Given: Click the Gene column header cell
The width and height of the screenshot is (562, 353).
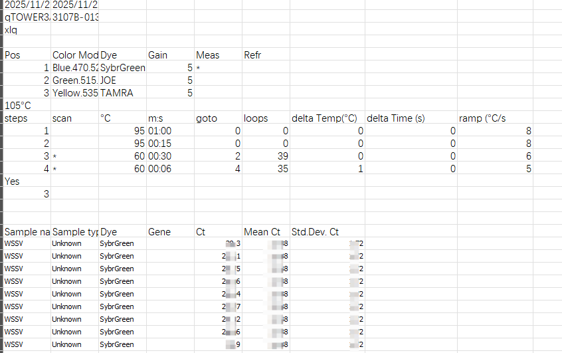Looking at the screenshot, I should point(169,232).
